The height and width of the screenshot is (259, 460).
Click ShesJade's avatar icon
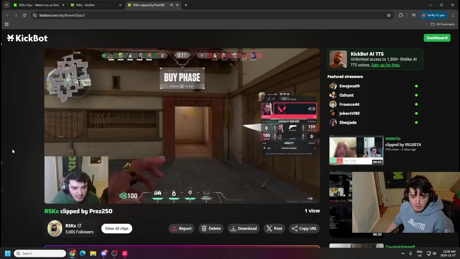coord(333,123)
